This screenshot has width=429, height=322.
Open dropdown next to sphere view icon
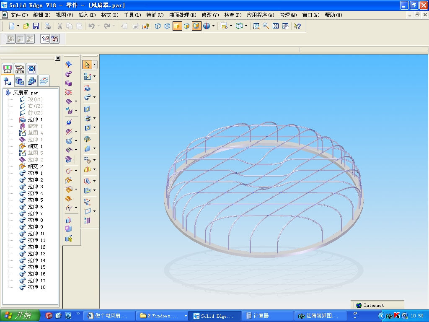(213, 26)
